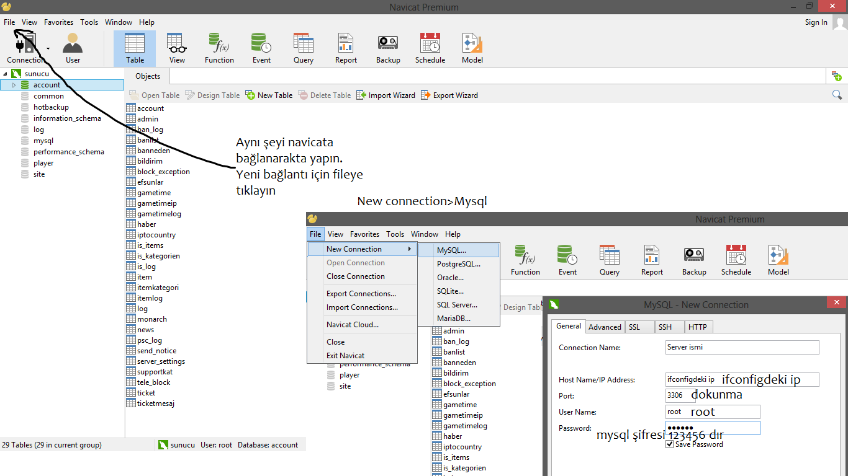Click the Sign In link
Viewport: 848px width, 476px height.
click(816, 22)
